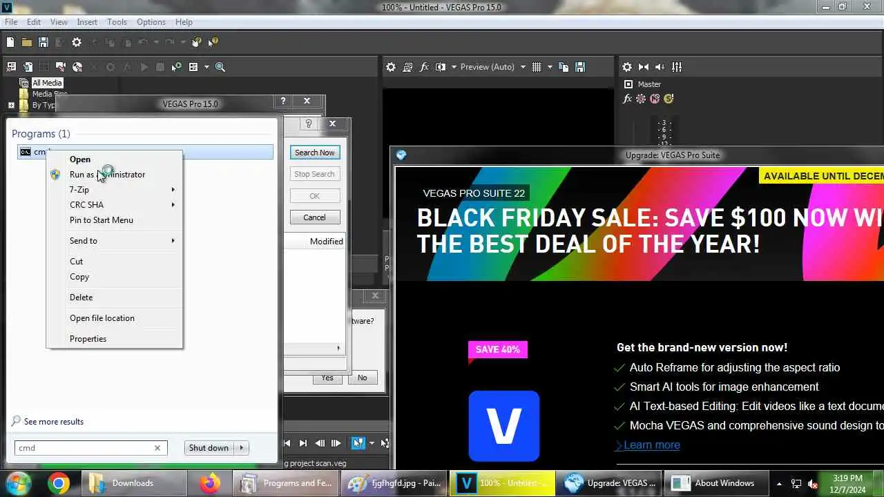Image resolution: width=884 pixels, height=497 pixels.
Task: Clear the search box with the X button
Action: click(x=157, y=448)
